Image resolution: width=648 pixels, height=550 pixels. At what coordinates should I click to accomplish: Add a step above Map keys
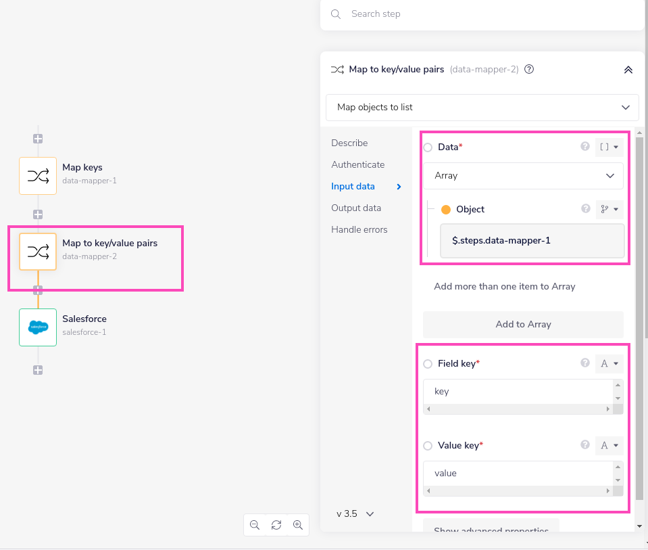[38, 139]
